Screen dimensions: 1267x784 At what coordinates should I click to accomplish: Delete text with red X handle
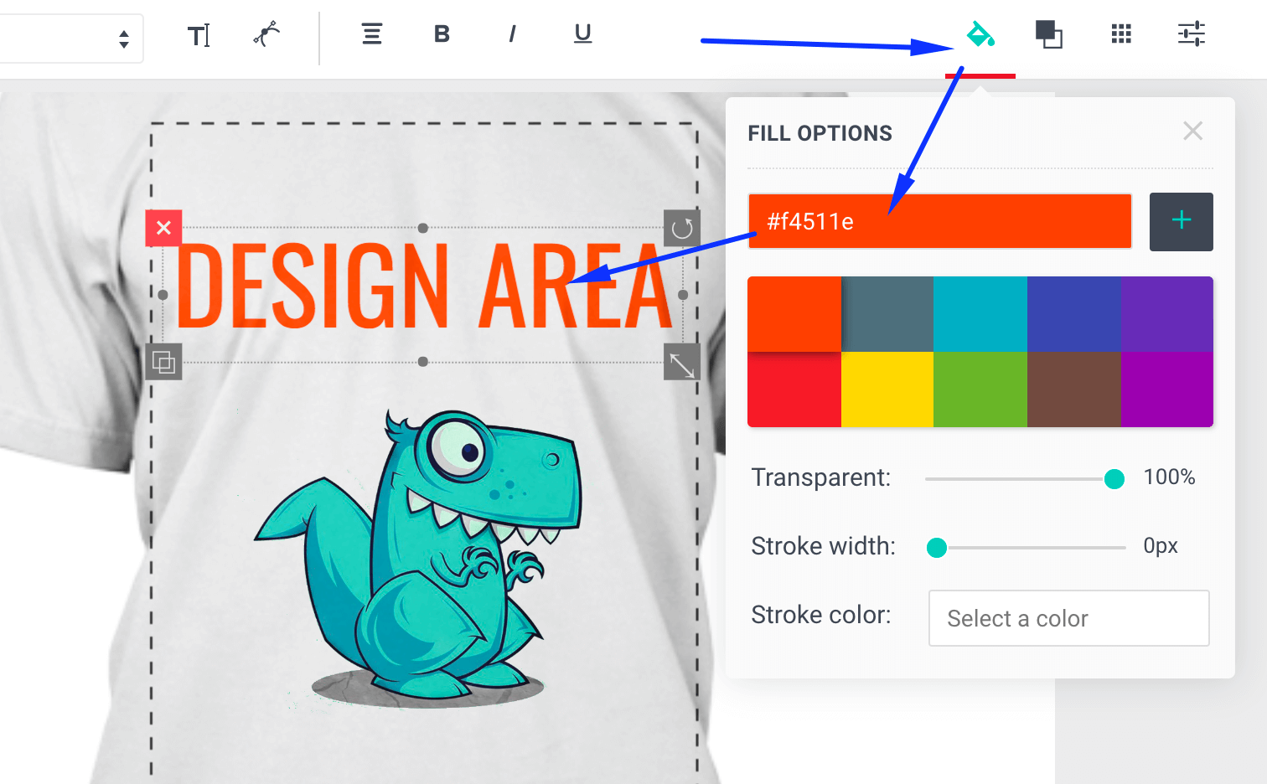pos(163,228)
